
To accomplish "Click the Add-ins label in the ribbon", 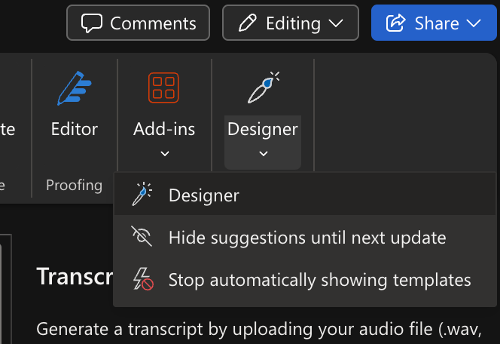I will pos(164,129).
